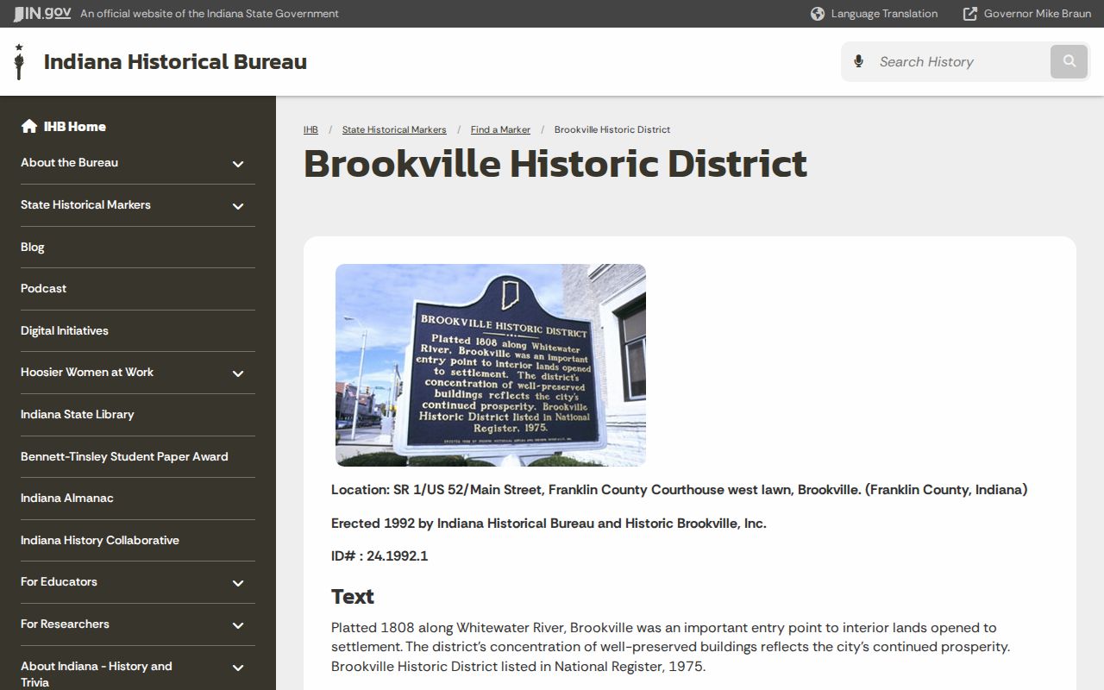Expand State Historical Markers submenu chevron

coord(238,206)
